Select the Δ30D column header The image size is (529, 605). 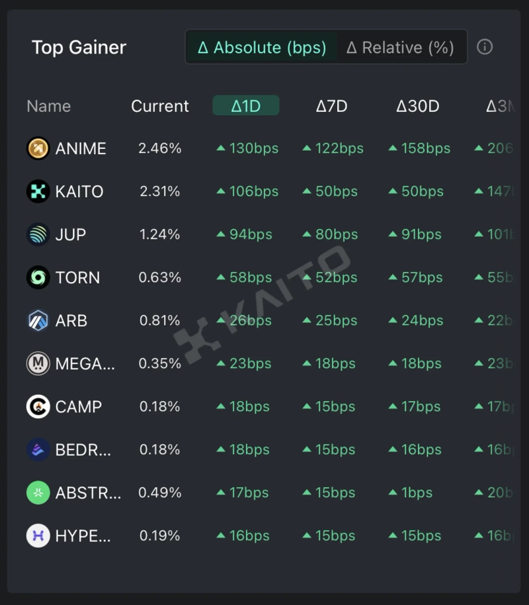417,106
